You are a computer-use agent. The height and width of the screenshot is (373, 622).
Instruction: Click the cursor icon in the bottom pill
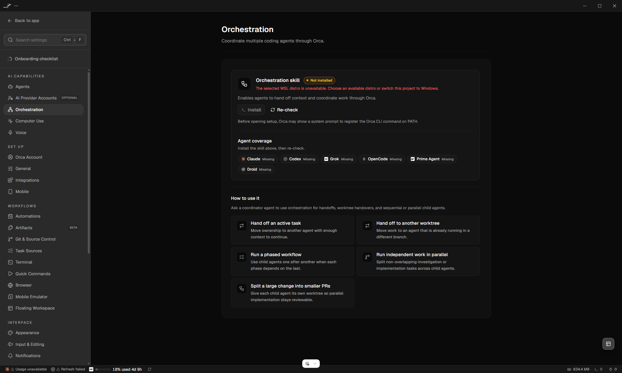coord(307,364)
